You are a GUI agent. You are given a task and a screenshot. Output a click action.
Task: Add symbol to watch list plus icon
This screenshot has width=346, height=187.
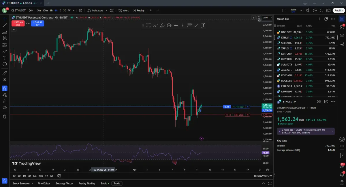pos(319,19)
